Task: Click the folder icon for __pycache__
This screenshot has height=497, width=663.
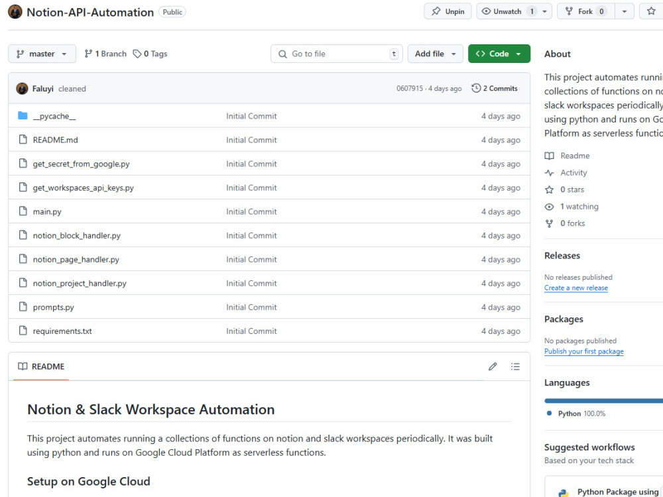Action: (x=23, y=115)
